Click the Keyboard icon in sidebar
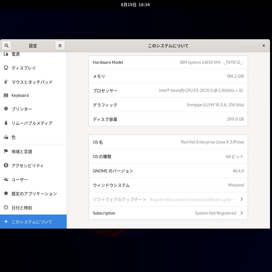This screenshot has width=272, height=272. tap(6, 95)
